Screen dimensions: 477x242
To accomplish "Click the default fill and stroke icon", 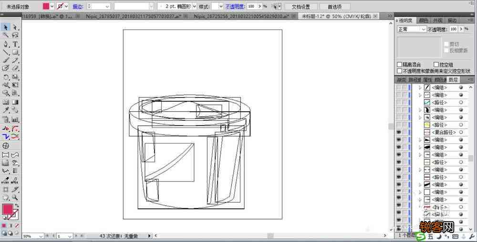I will pos(4,218).
